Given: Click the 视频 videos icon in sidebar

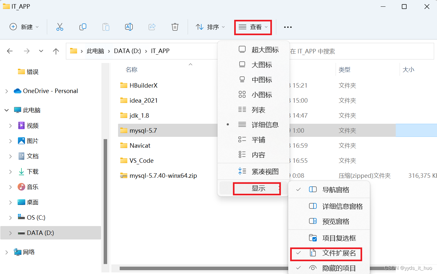Looking at the screenshot, I should [21, 125].
